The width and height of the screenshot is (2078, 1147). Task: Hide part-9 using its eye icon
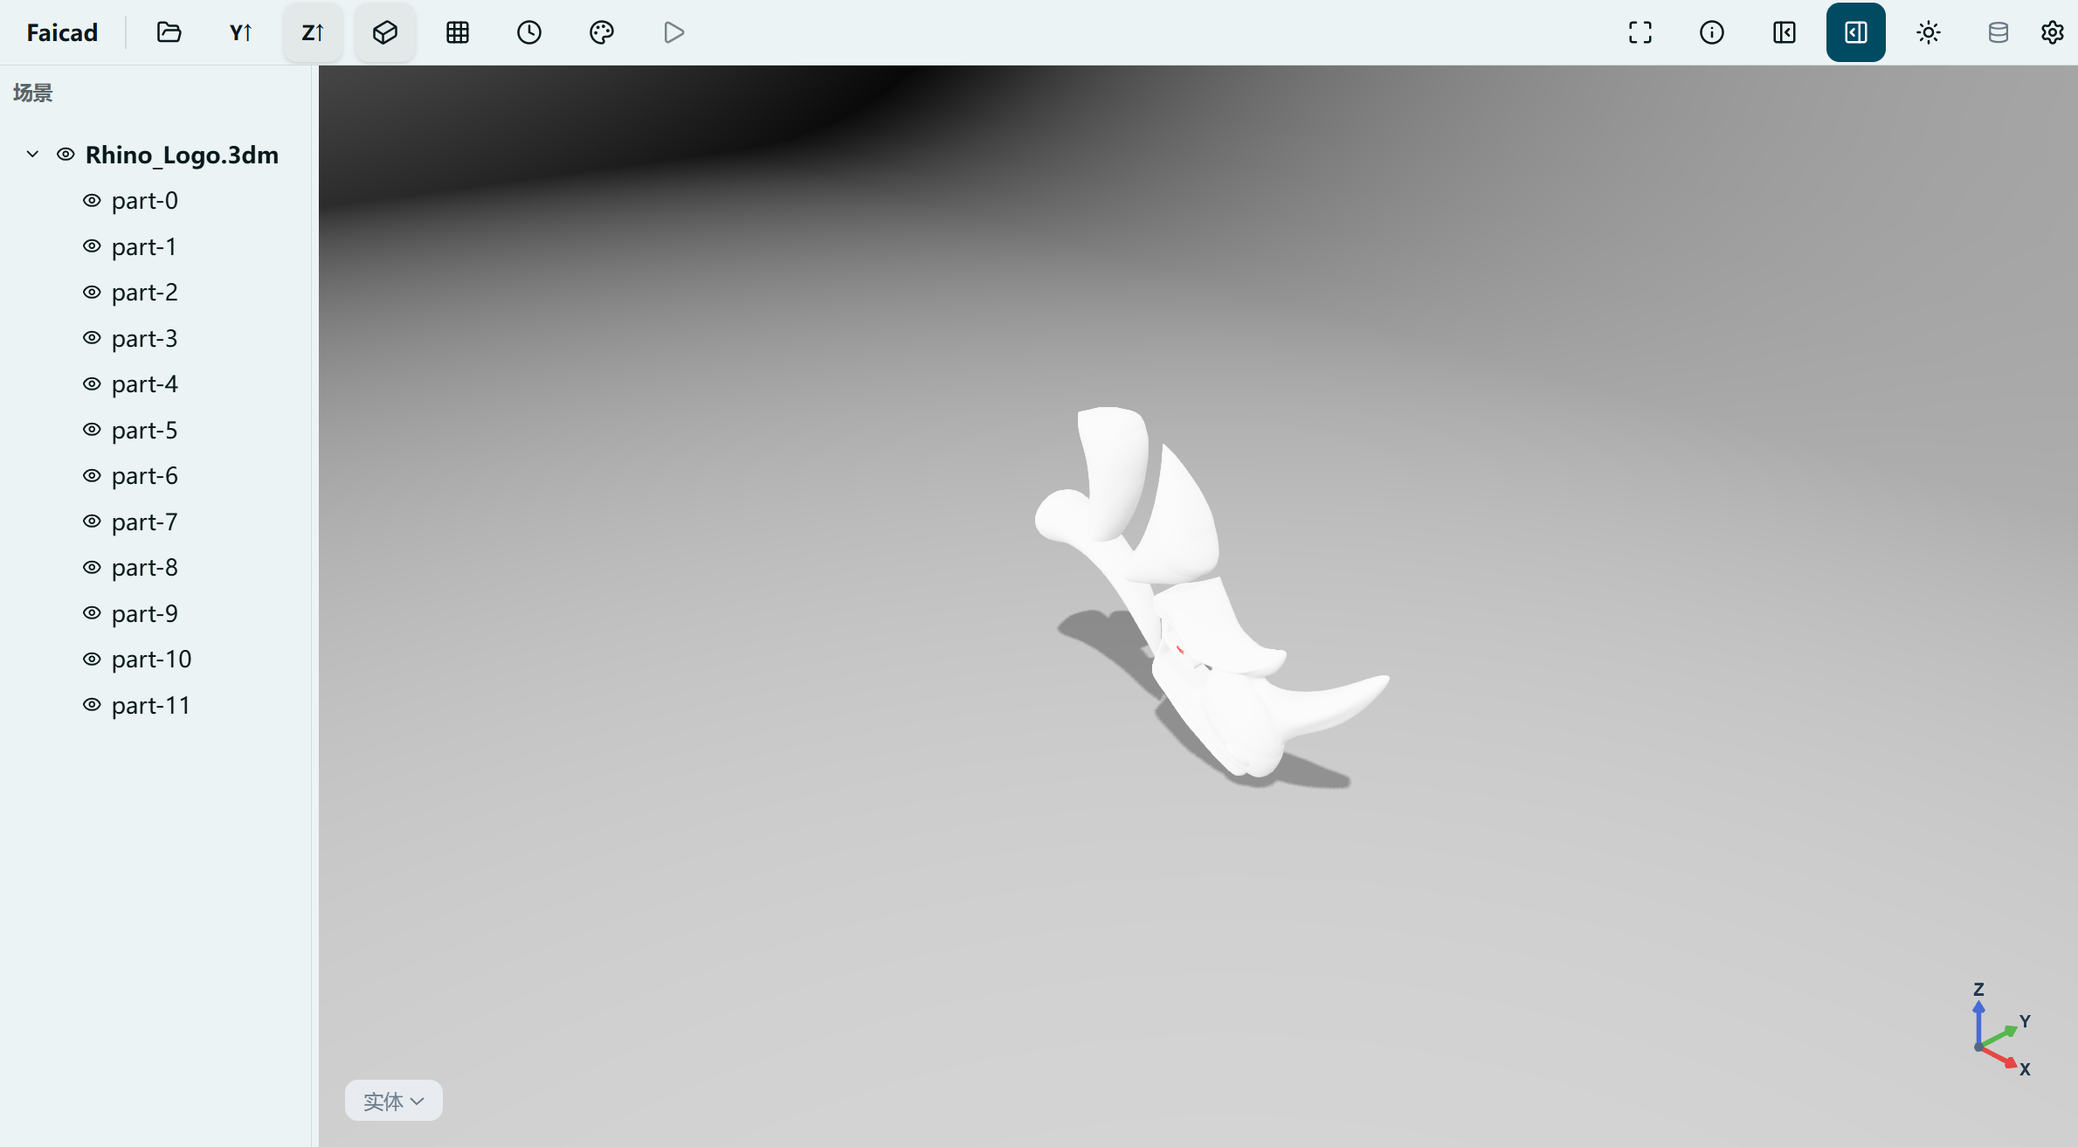(x=92, y=613)
